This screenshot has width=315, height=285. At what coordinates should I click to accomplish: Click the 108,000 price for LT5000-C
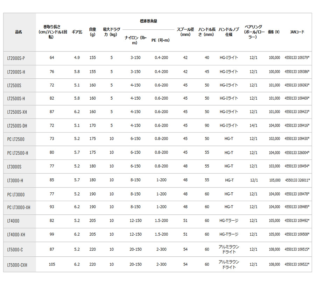[x=274, y=249]
